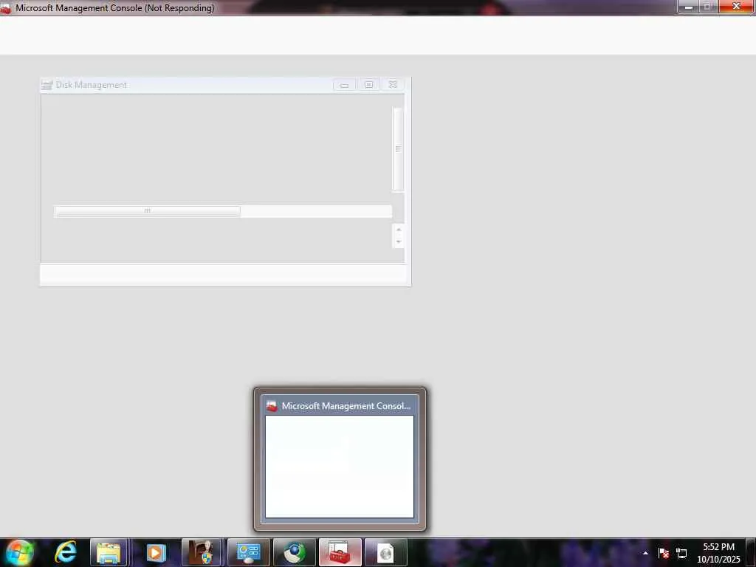756x567 pixels.
Task: Click the Microsoft Management Console (Not Responding) title
Action: click(114, 7)
